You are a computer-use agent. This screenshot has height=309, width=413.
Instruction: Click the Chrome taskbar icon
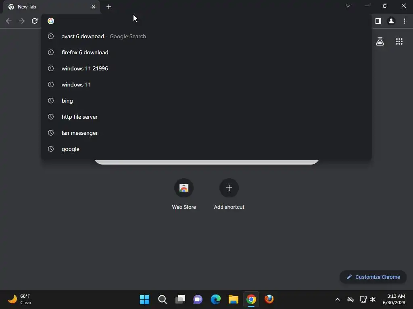coord(251,299)
